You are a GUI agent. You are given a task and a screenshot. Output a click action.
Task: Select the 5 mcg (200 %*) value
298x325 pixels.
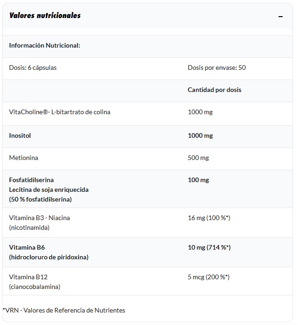208,277
